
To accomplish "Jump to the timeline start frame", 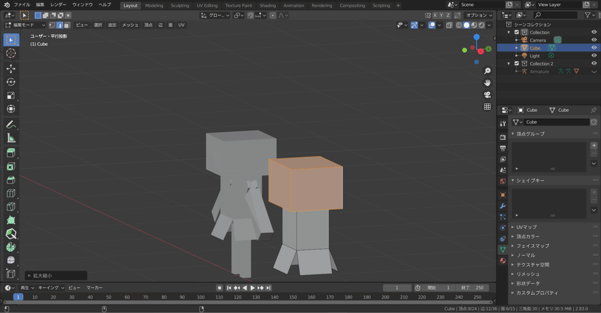I will [229, 288].
